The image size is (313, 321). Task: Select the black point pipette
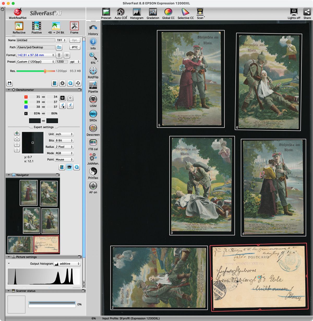[62, 106]
